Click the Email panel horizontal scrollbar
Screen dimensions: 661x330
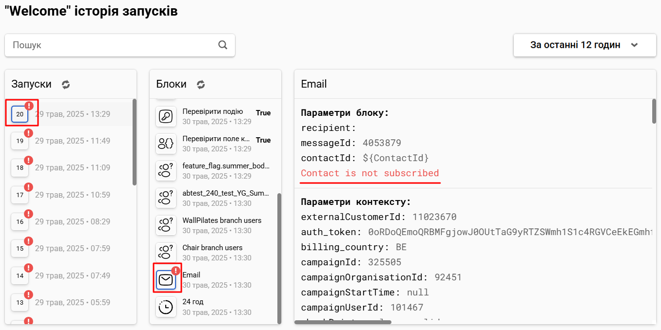343,322
